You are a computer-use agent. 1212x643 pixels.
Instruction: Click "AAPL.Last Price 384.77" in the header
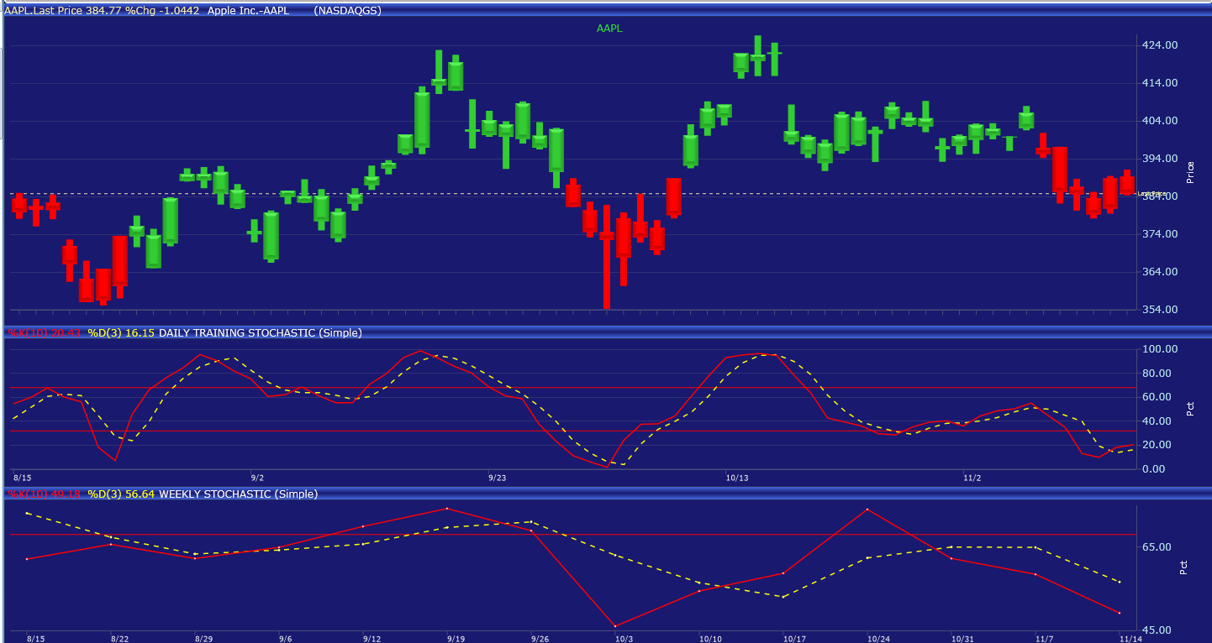[61, 12]
